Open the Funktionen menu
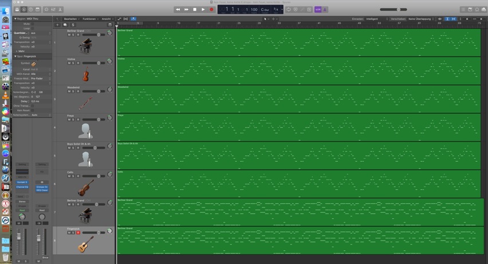488x264 pixels. point(90,19)
